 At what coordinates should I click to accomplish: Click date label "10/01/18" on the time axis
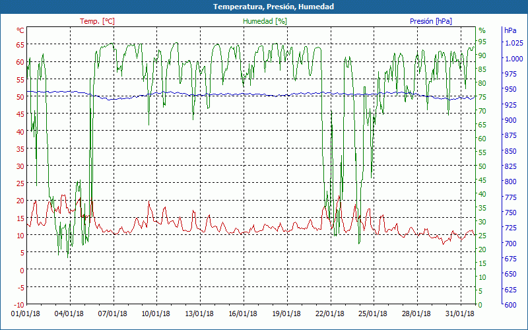click(x=156, y=314)
